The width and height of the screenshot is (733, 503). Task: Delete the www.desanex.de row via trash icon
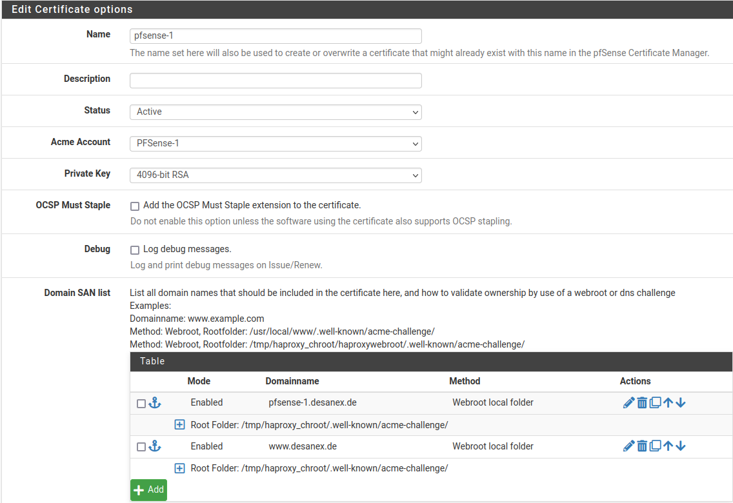click(x=642, y=446)
